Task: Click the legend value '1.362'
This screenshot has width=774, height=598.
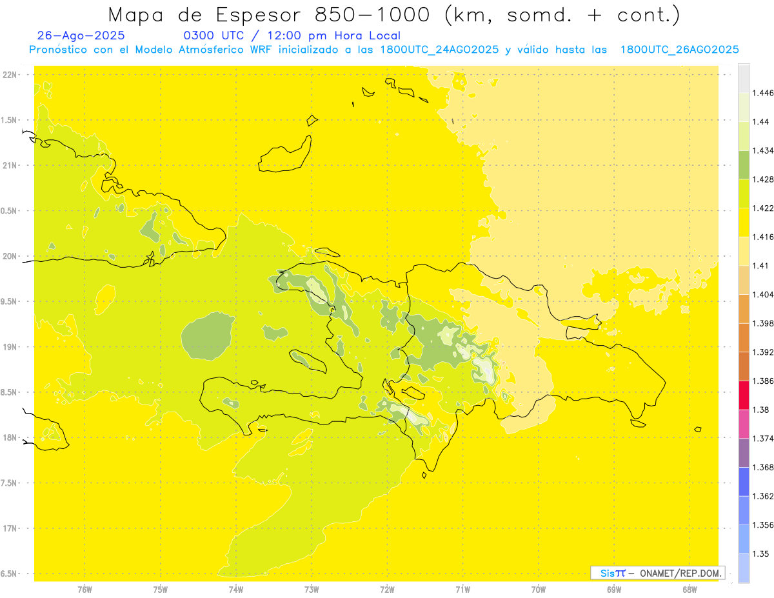Action: tap(763, 496)
